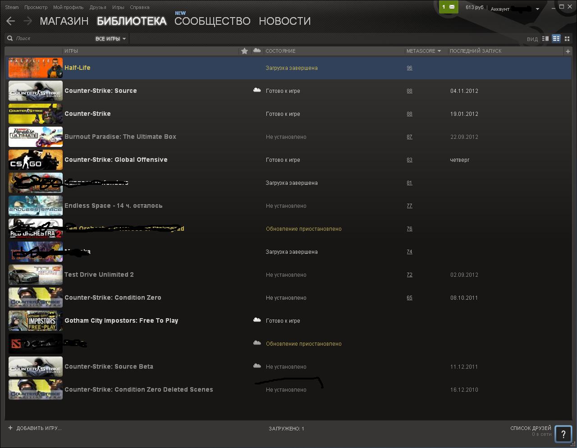The image size is (577, 448).
Task: Open the green inbox notification envelope
Action: click(x=449, y=7)
